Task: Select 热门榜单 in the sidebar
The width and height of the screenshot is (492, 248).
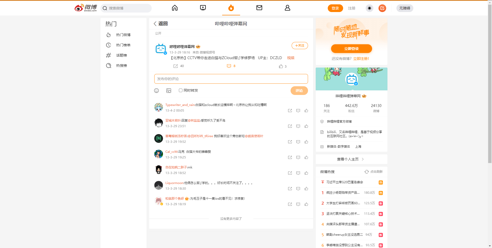Action: coord(123,45)
